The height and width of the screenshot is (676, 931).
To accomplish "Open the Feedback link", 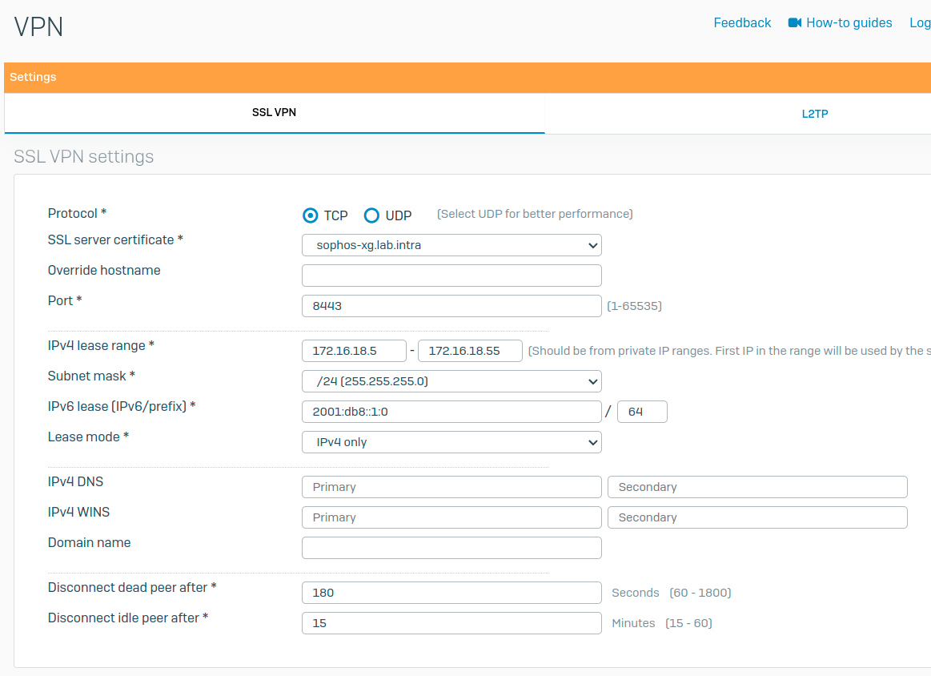I will click(x=742, y=22).
